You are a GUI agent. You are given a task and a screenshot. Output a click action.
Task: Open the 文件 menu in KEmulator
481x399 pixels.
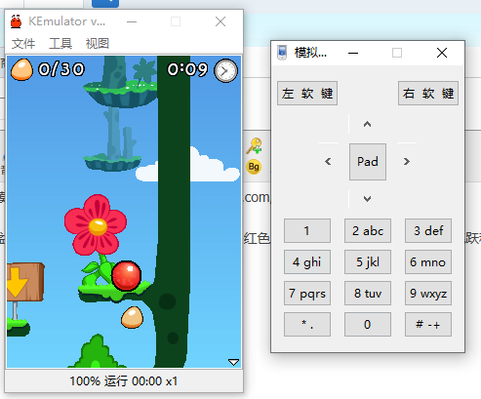23,43
